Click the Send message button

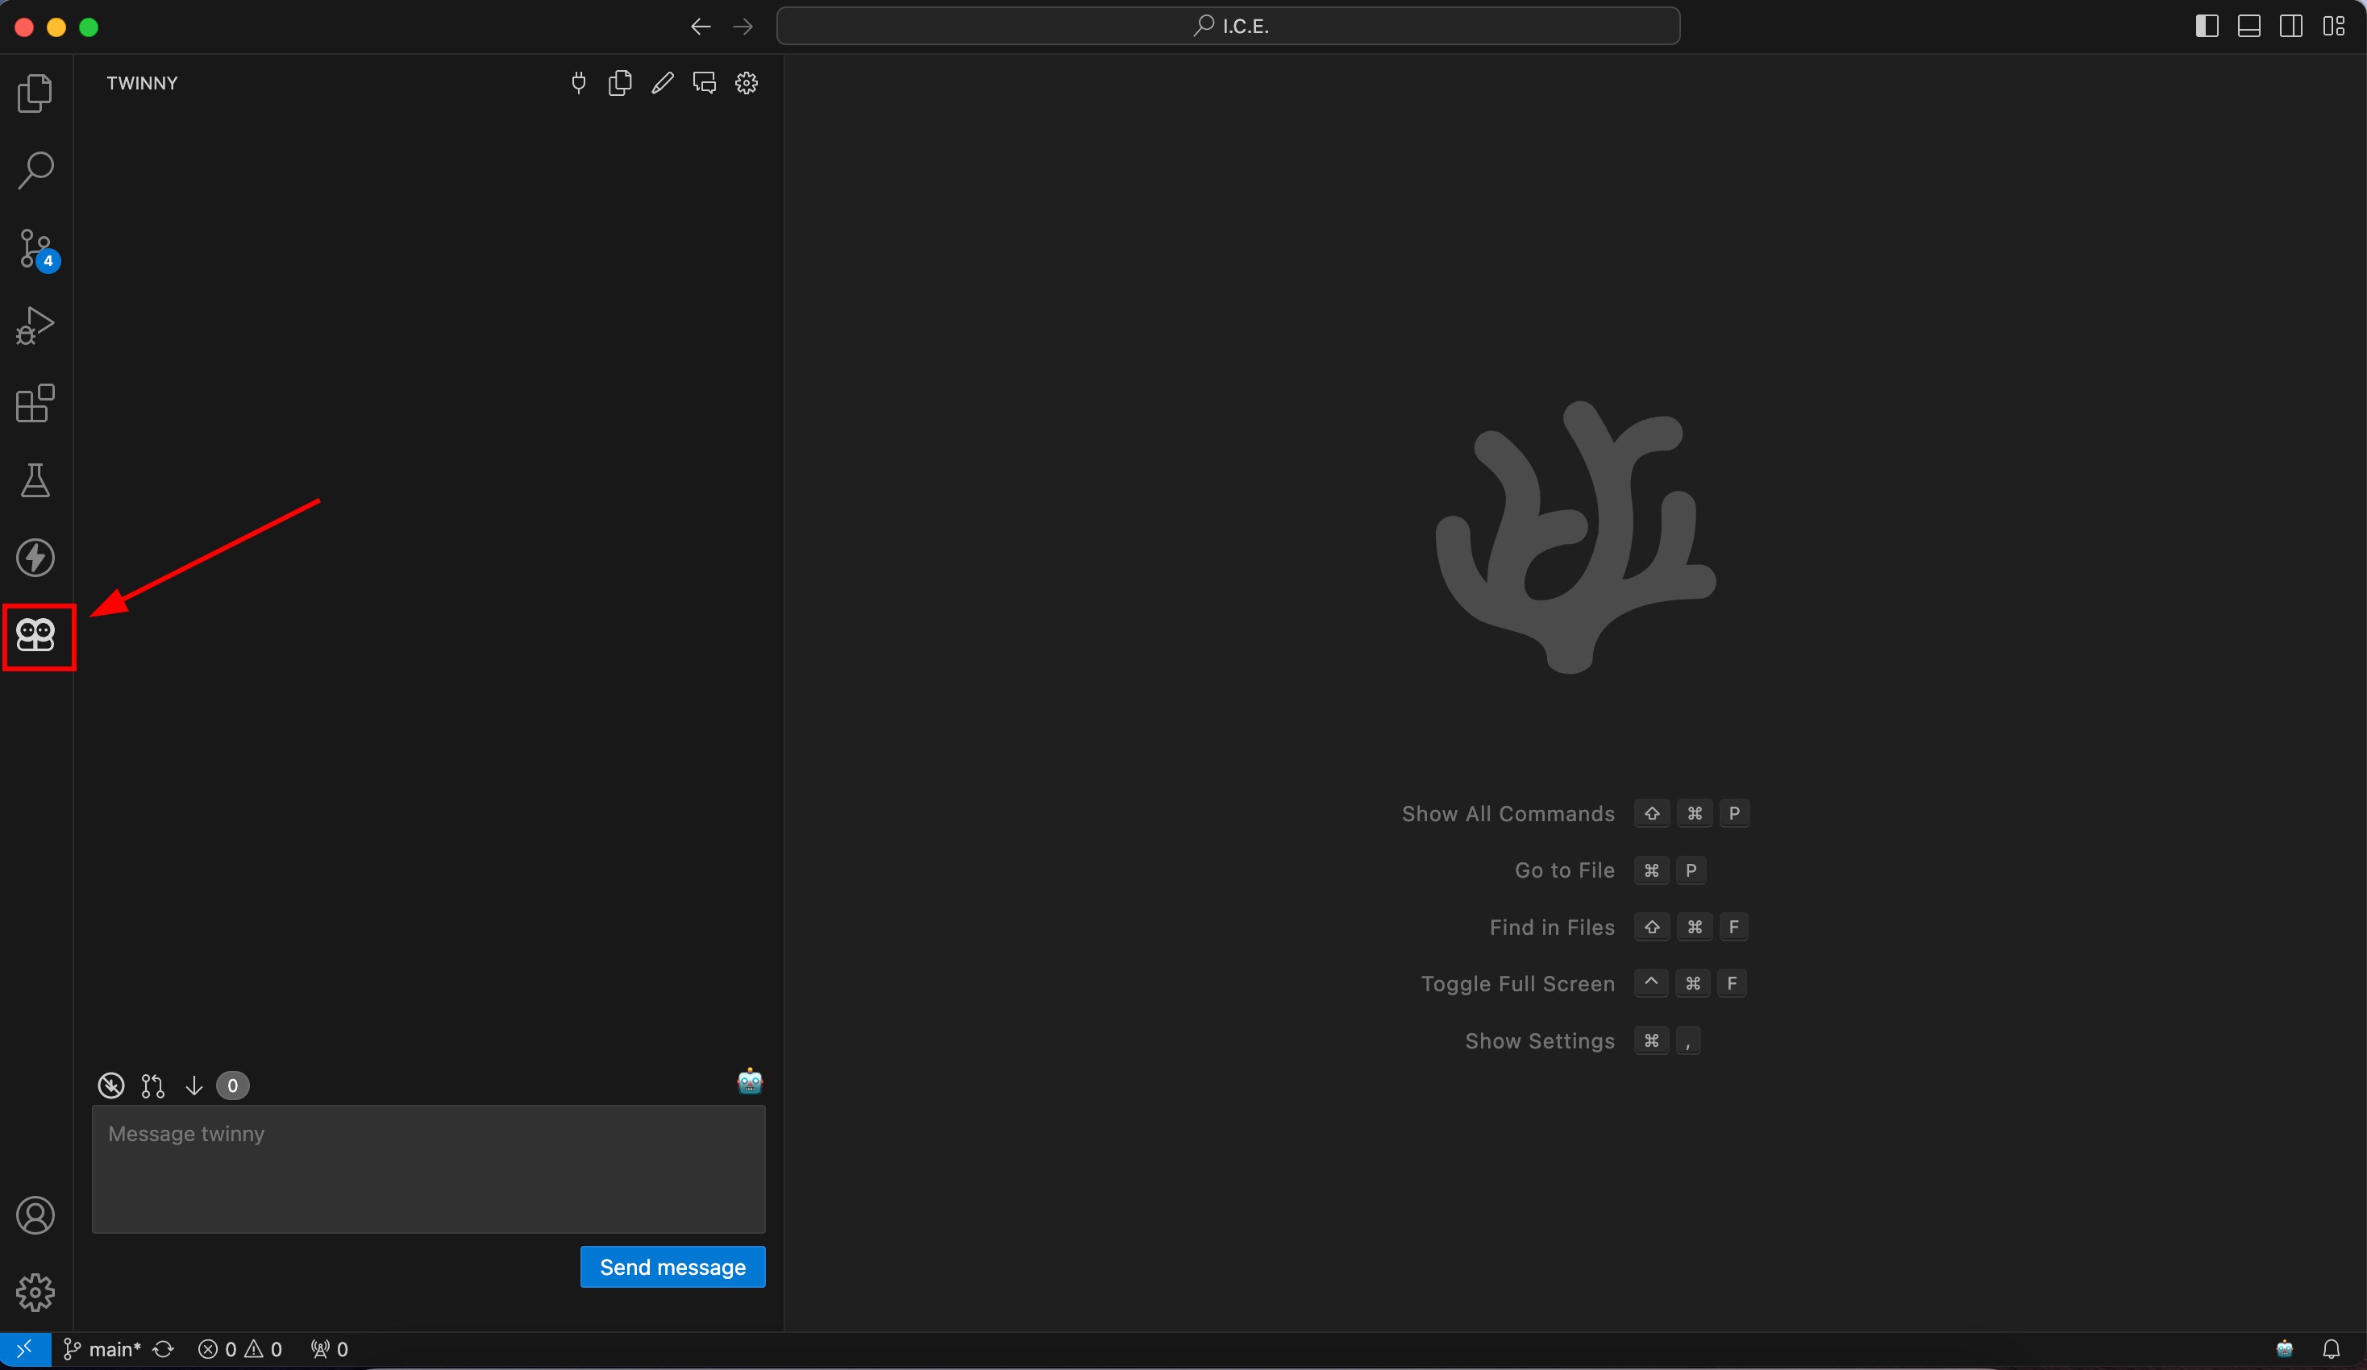[672, 1267]
